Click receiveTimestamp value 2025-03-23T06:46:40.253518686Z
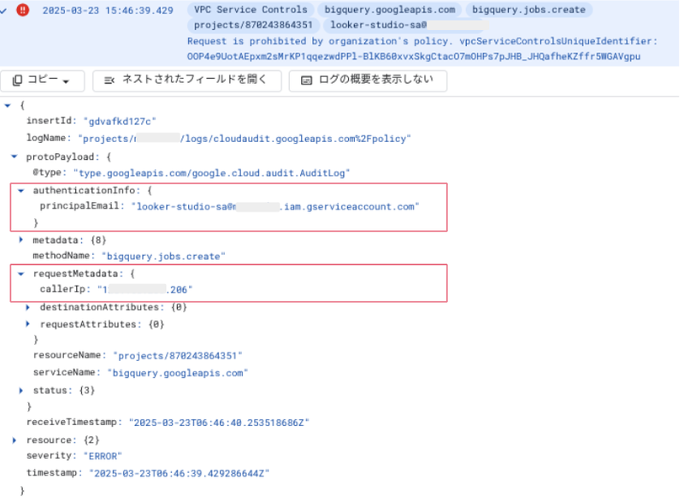Viewport: 684px width, 503px height. click(x=219, y=423)
